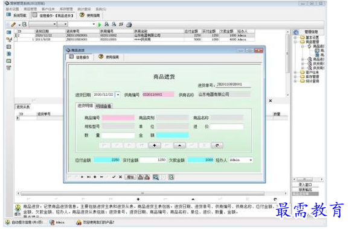Open the 库存管理 menu
The width and height of the screenshot is (349, 229).
[66, 9]
